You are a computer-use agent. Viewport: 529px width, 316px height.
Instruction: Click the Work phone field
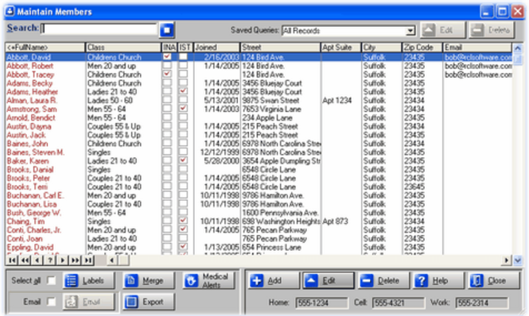tap(481, 303)
